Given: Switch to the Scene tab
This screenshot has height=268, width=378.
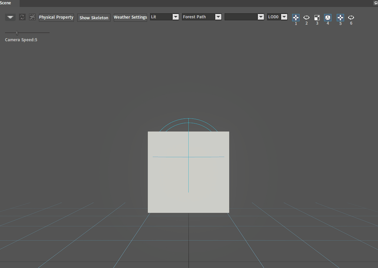Looking at the screenshot, I should tap(6, 3).
